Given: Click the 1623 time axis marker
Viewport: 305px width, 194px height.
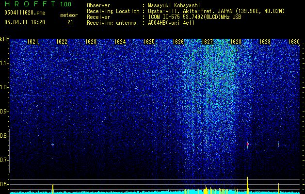Looking at the screenshot, I should tap(91, 42).
